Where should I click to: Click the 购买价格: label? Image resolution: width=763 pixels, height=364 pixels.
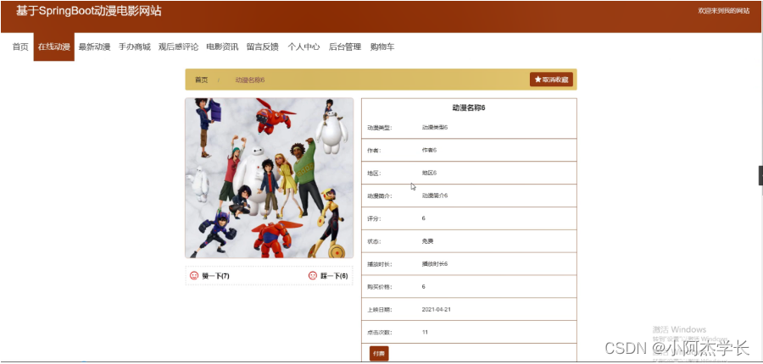pos(380,287)
